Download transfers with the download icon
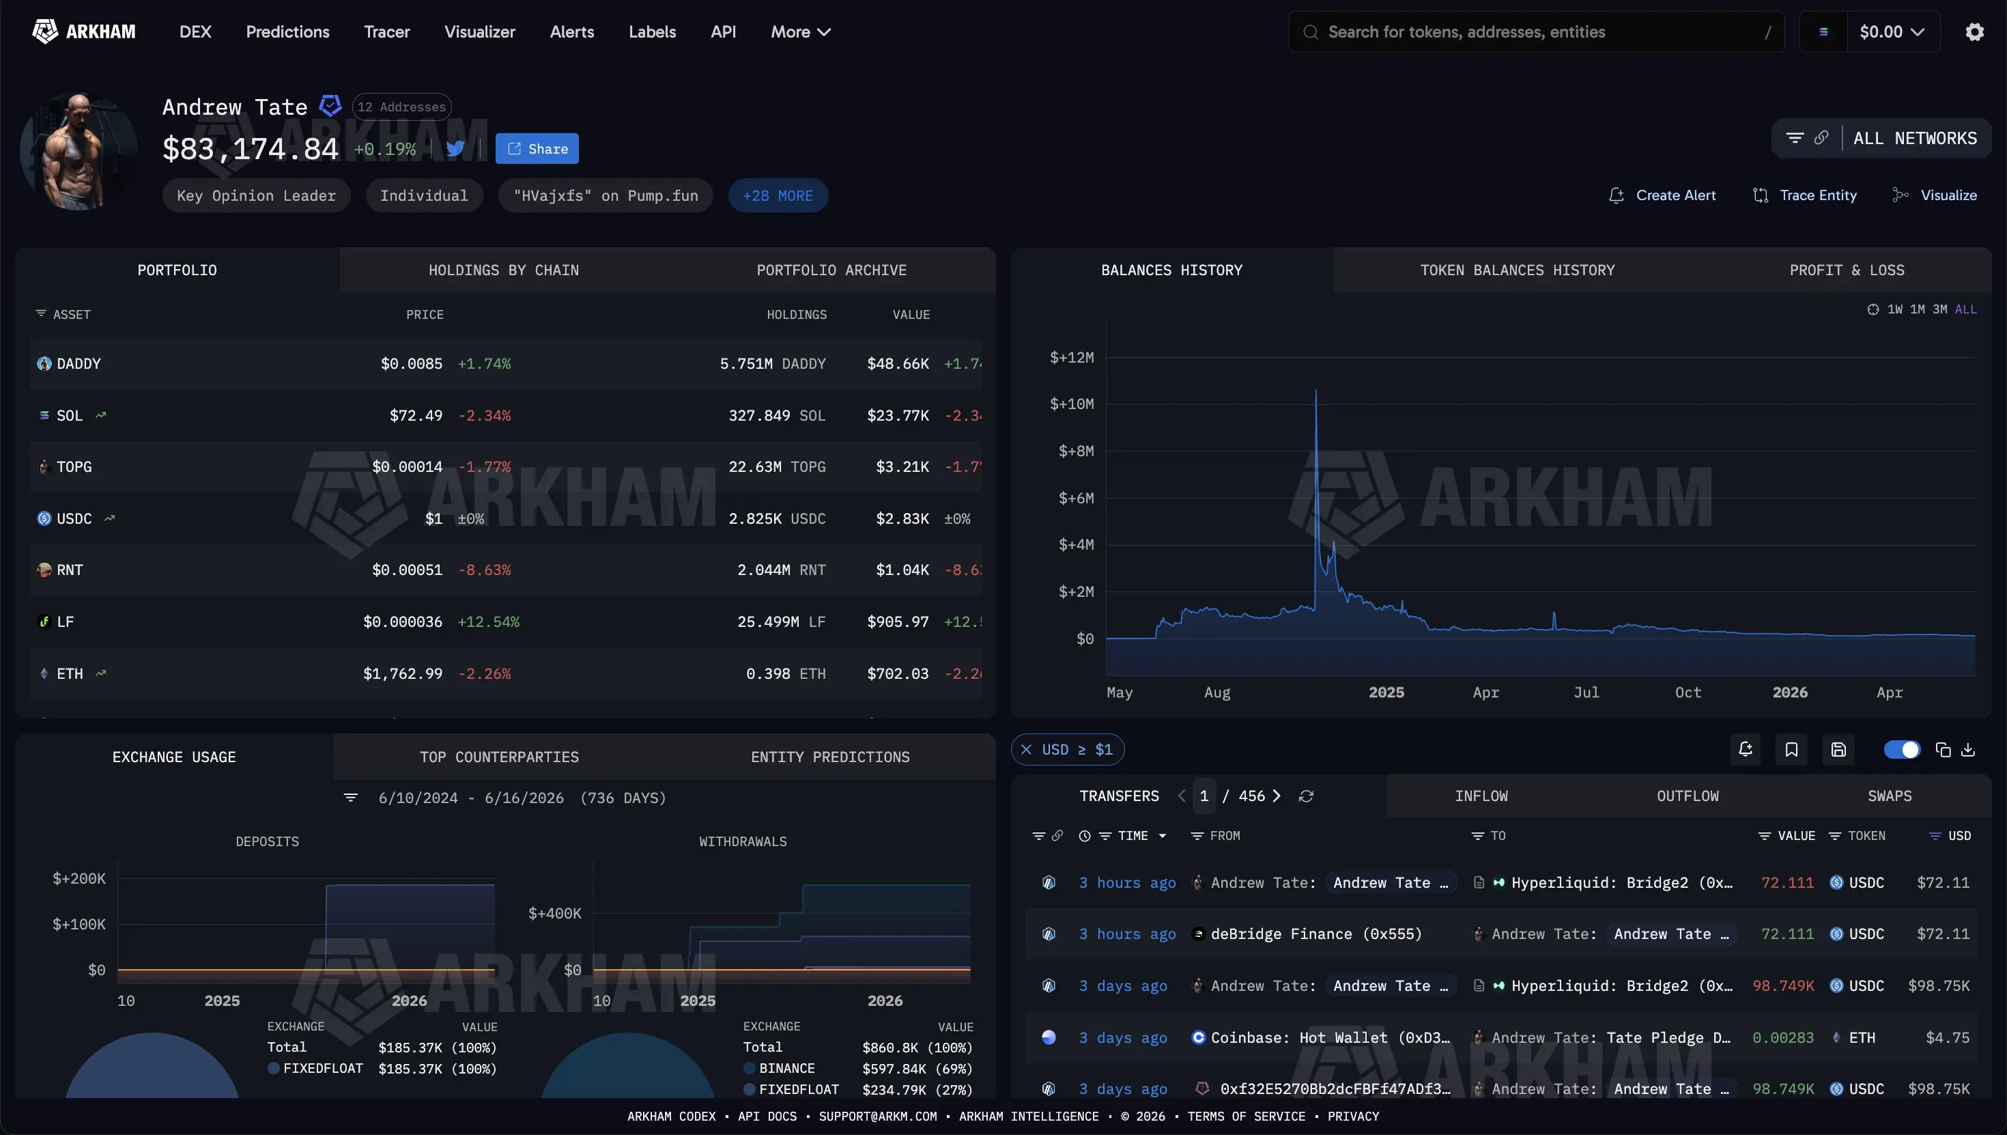This screenshot has height=1135, width=2007. coord(1968,750)
